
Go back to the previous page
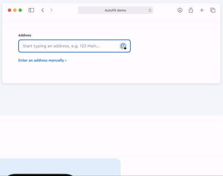[42, 10]
